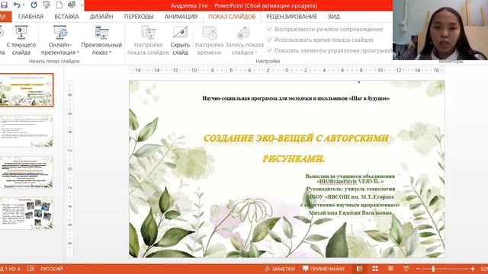Toggle Воспроизвести речевое сопровождение checkbox
The image size is (488, 274).
click(x=269, y=29)
